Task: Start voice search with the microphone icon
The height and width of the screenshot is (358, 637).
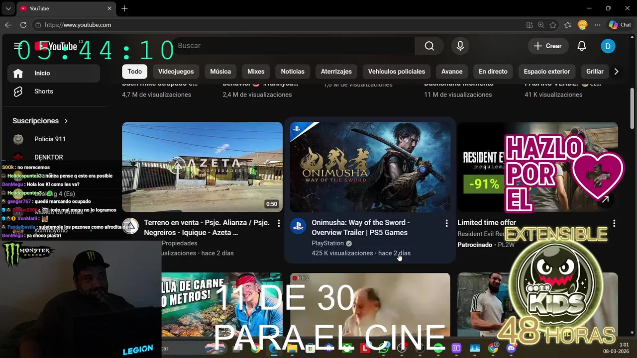Action: 460,46
